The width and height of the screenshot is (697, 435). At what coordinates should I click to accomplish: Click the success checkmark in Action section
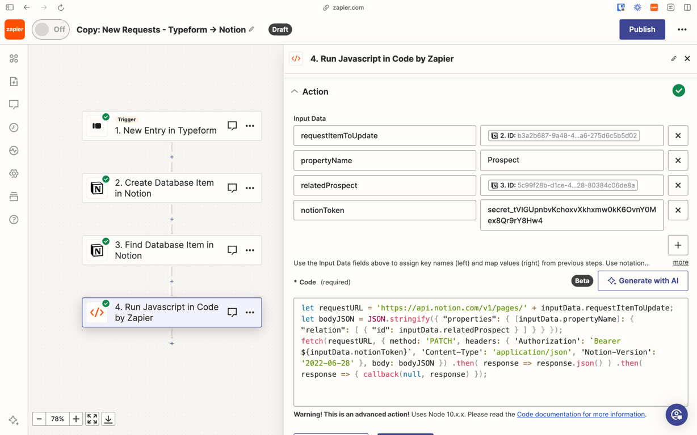(x=678, y=91)
